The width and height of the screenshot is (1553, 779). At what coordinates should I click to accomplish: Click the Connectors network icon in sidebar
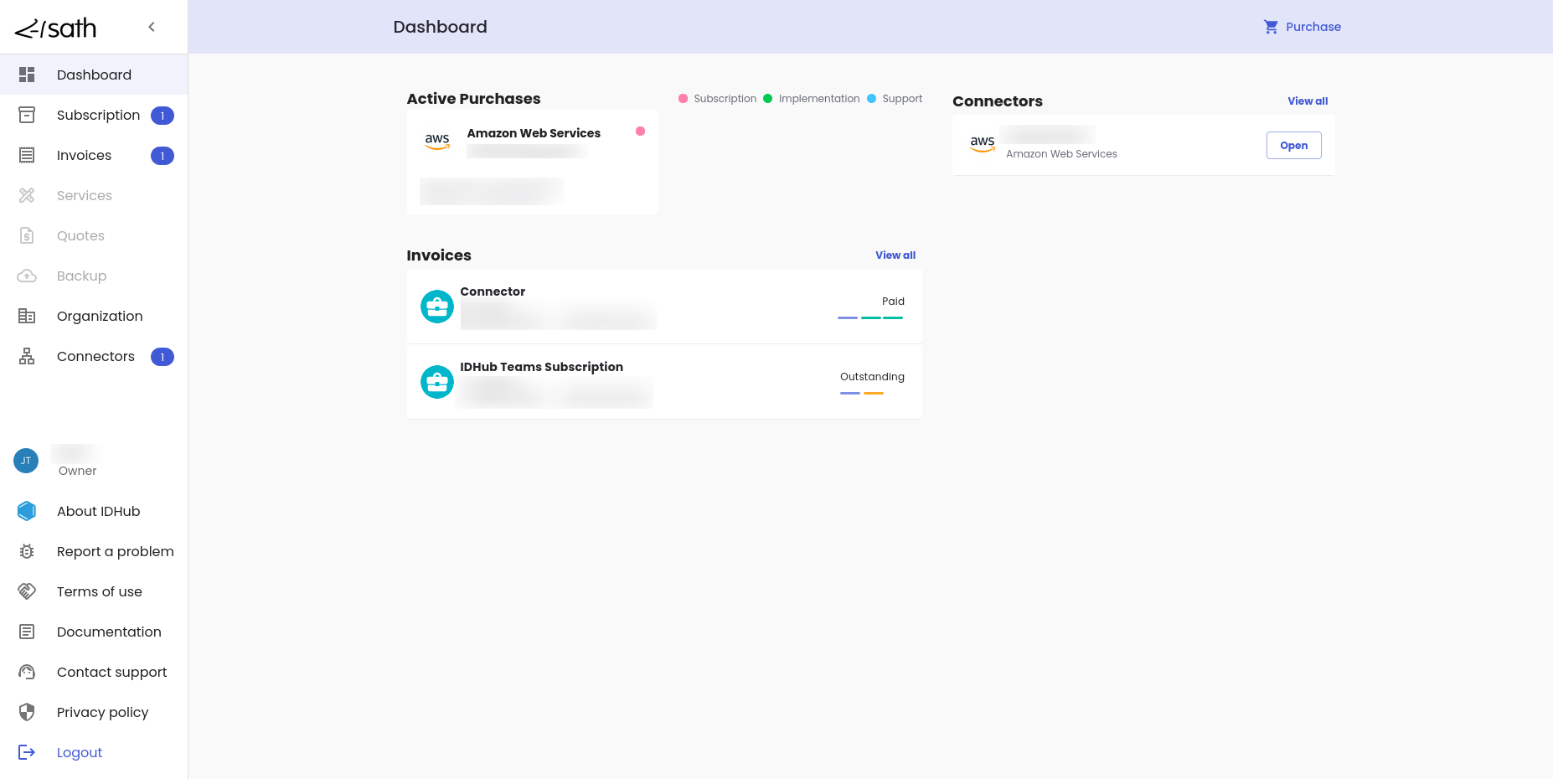point(27,357)
